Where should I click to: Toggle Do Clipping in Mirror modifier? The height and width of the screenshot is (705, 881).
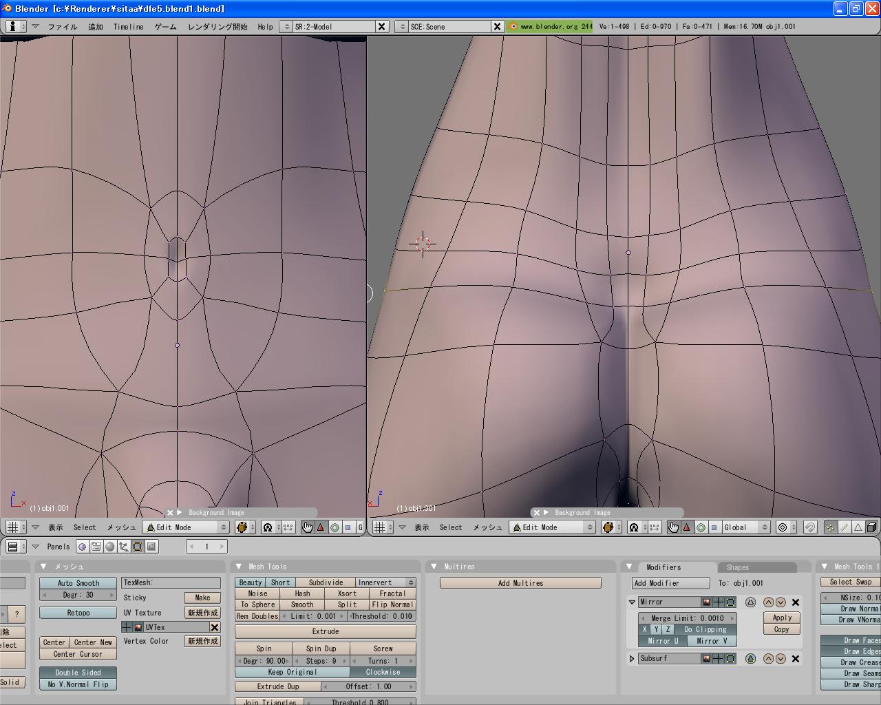pos(705,629)
